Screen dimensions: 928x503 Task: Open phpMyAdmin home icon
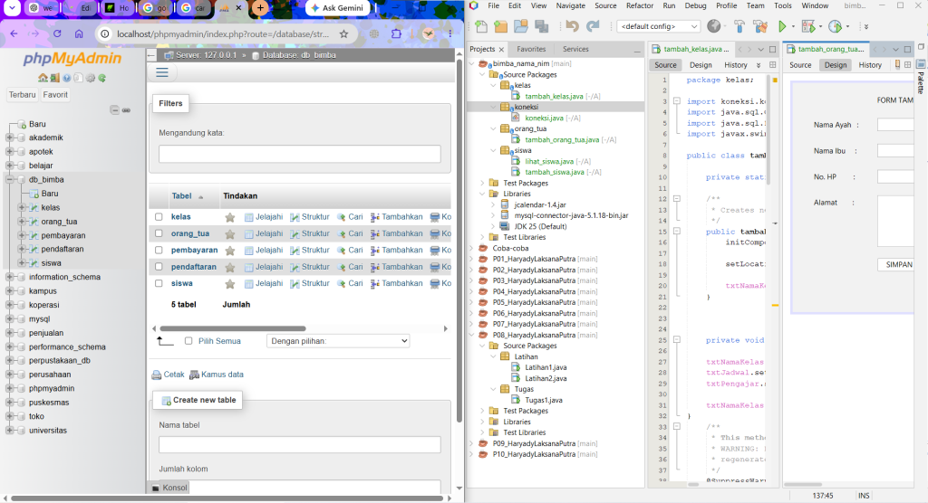(x=43, y=78)
